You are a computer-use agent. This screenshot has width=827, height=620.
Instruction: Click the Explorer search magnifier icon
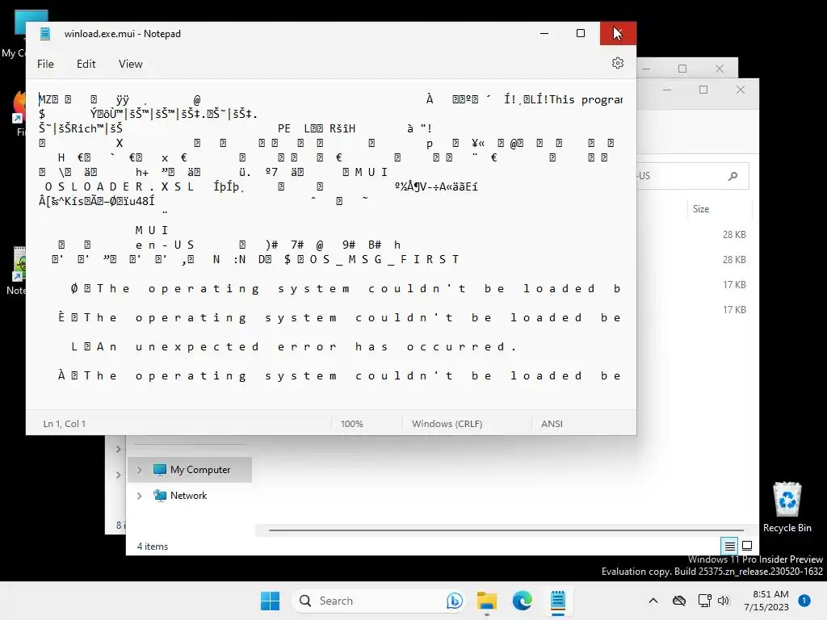[733, 176]
